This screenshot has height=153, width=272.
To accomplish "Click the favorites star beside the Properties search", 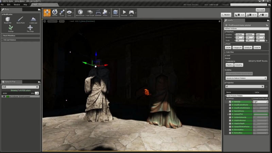I will click(x=267, y=86).
